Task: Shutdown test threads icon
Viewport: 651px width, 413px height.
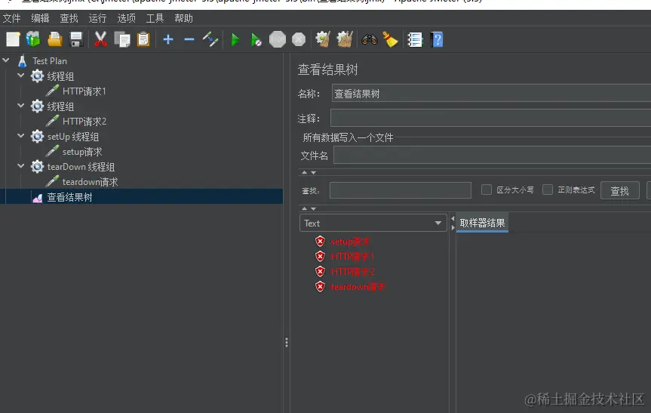Action: 299,39
